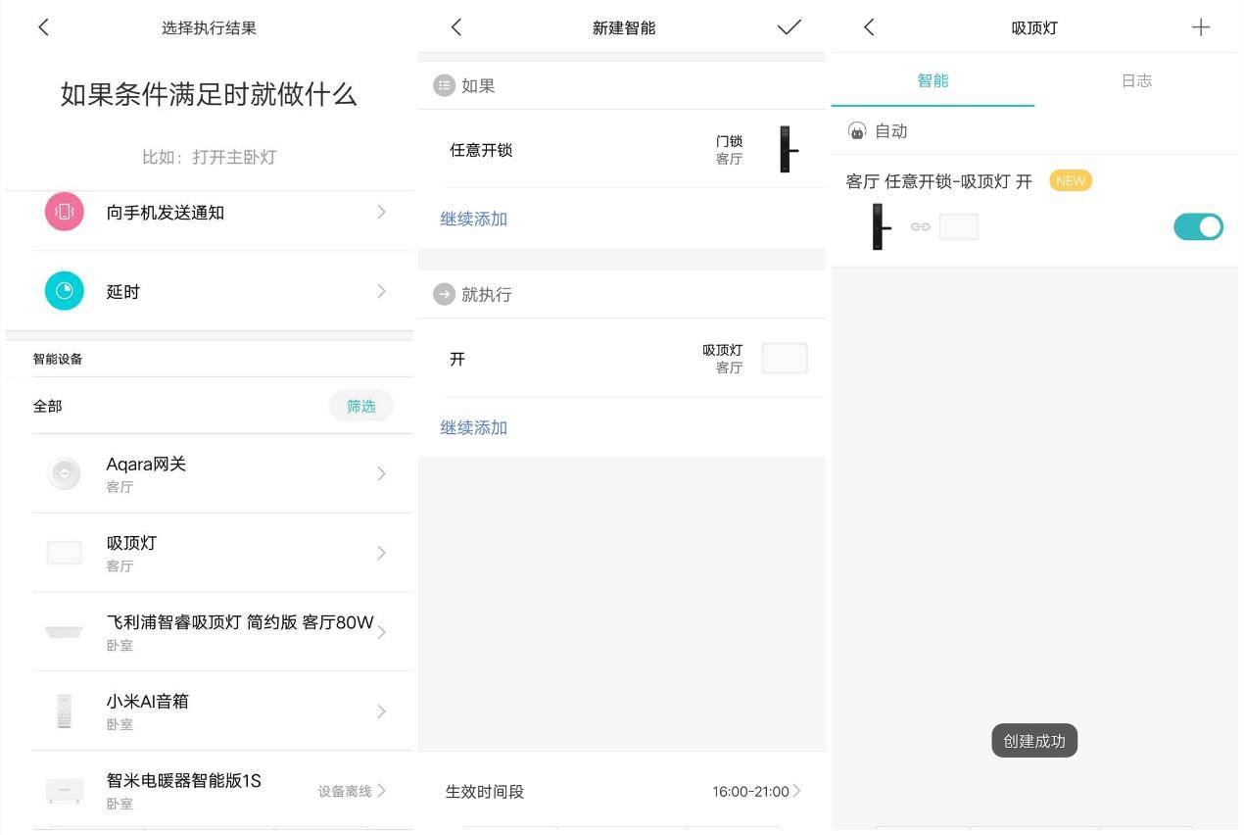Confirm the new automation with the checkmark
This screenshot has width=1244, height=835.
point(789,26)
